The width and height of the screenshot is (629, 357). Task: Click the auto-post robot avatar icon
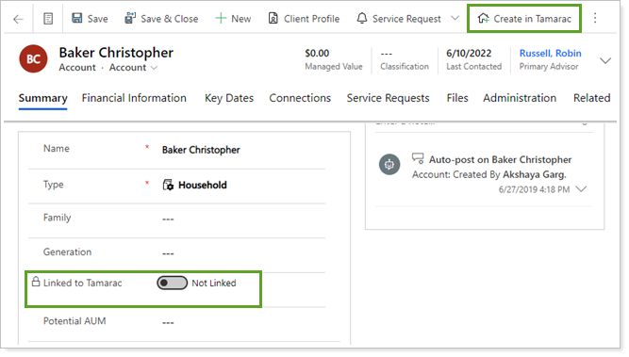coord(389,164)
